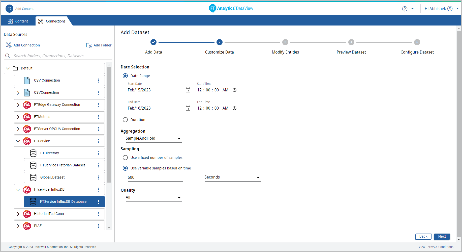Open View Terms & Conditions link
Image resolution: width=462 pixels, height=252 pixels.
pos(436,247)
